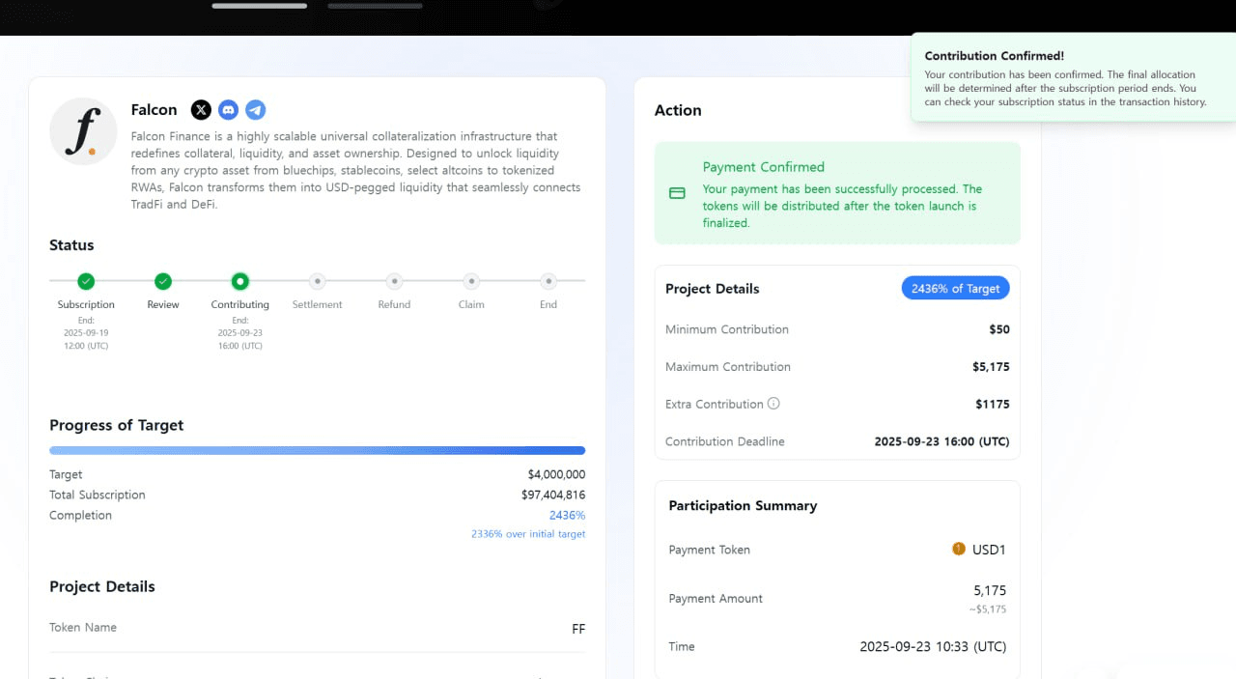
Task: Select the Subscription status step checkmark
Action: [86, 281]
